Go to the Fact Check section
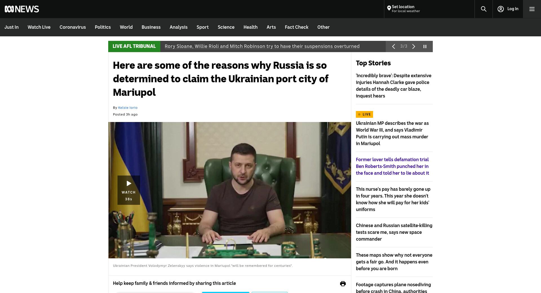 [x=296, y=27]
